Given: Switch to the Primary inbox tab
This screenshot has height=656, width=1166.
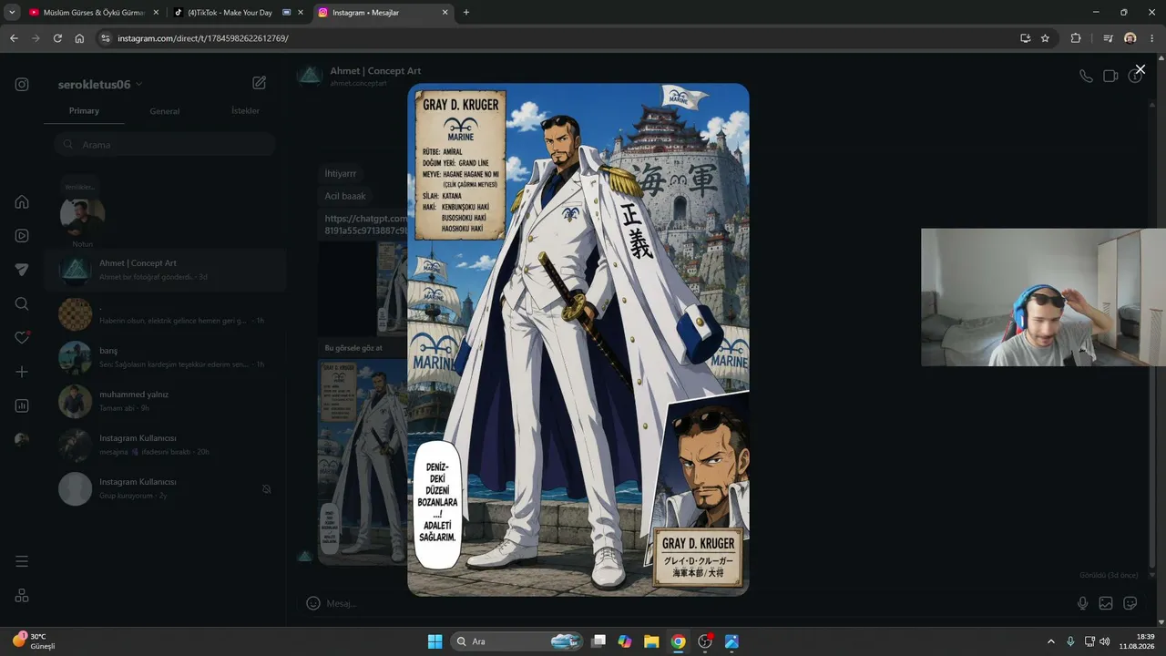Looking at the screenshot, I should pyautogui.click(x=84, y=111).
